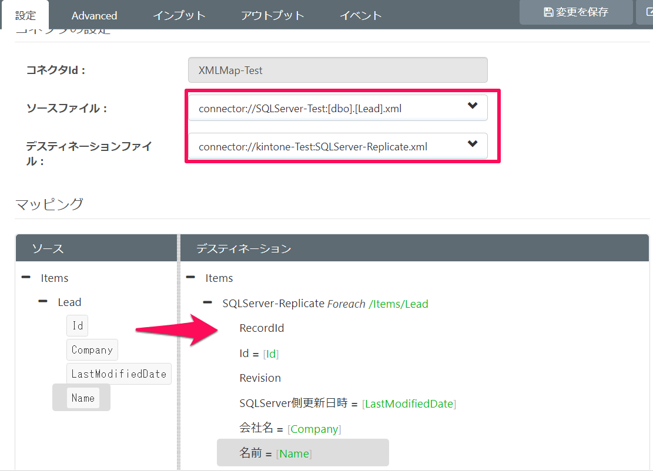
Task: Click the デスティネーション column header
Action: (414, 248)
